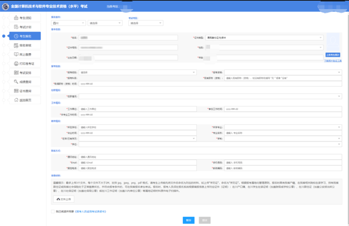Expand the 报考级别 dropdown
This screenshot has height=226, width=349.
coord(137,73)
